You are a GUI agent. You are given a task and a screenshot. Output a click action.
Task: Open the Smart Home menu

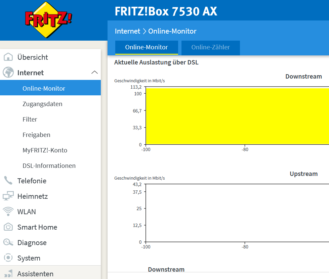point(50,227)
